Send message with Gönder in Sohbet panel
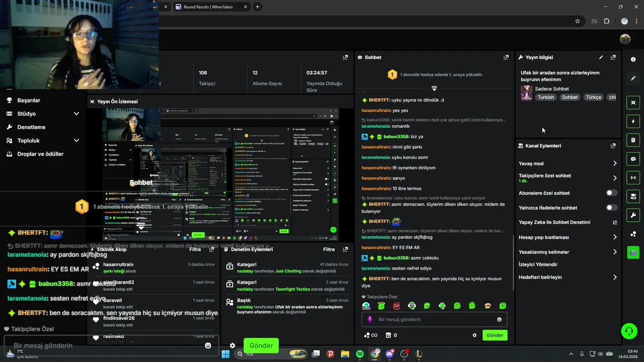The height and width of the screenshot is (362, 644). point(495,335)
